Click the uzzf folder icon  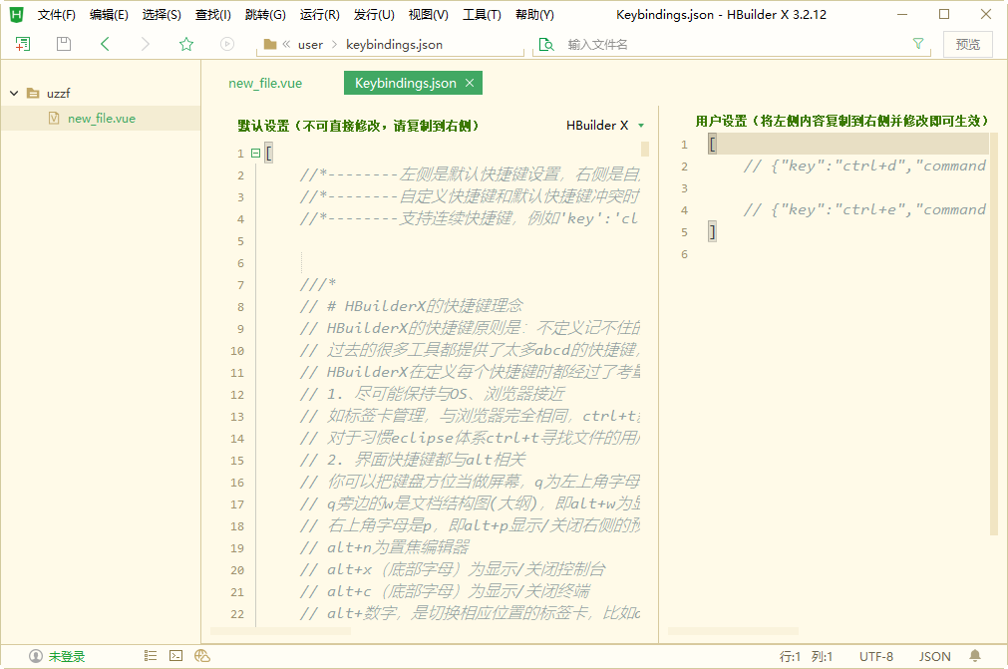click(x=33, y=93)
